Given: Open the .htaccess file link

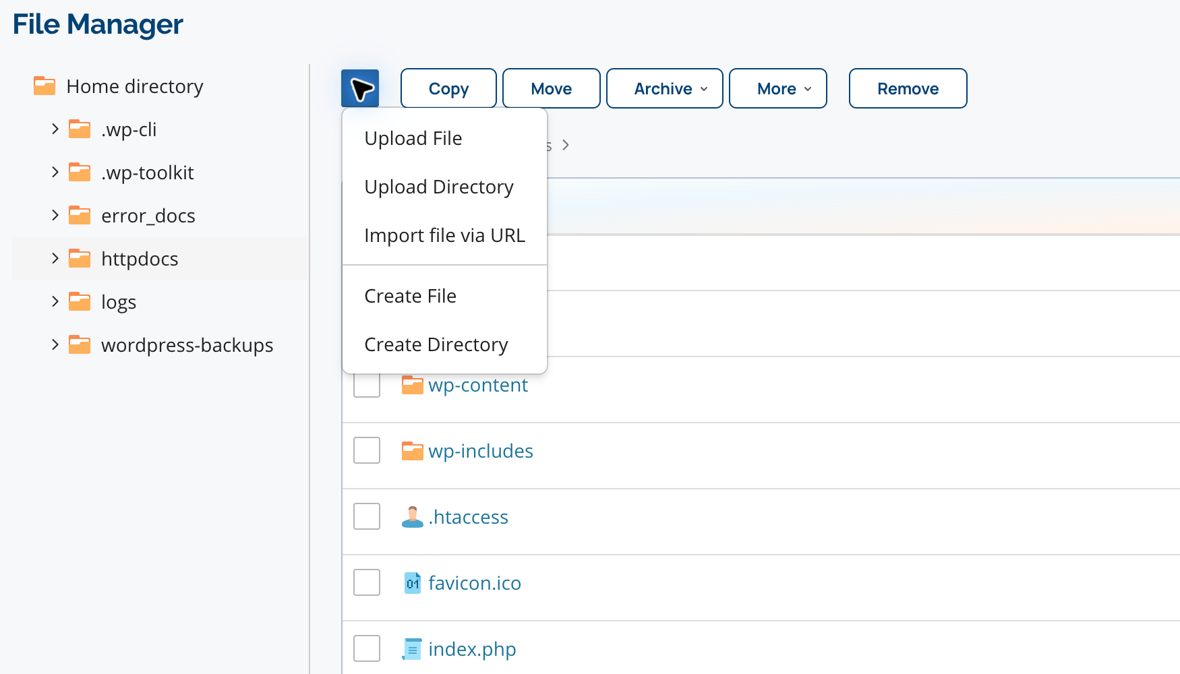Looking at the screenshot, I should coord(469,517).
